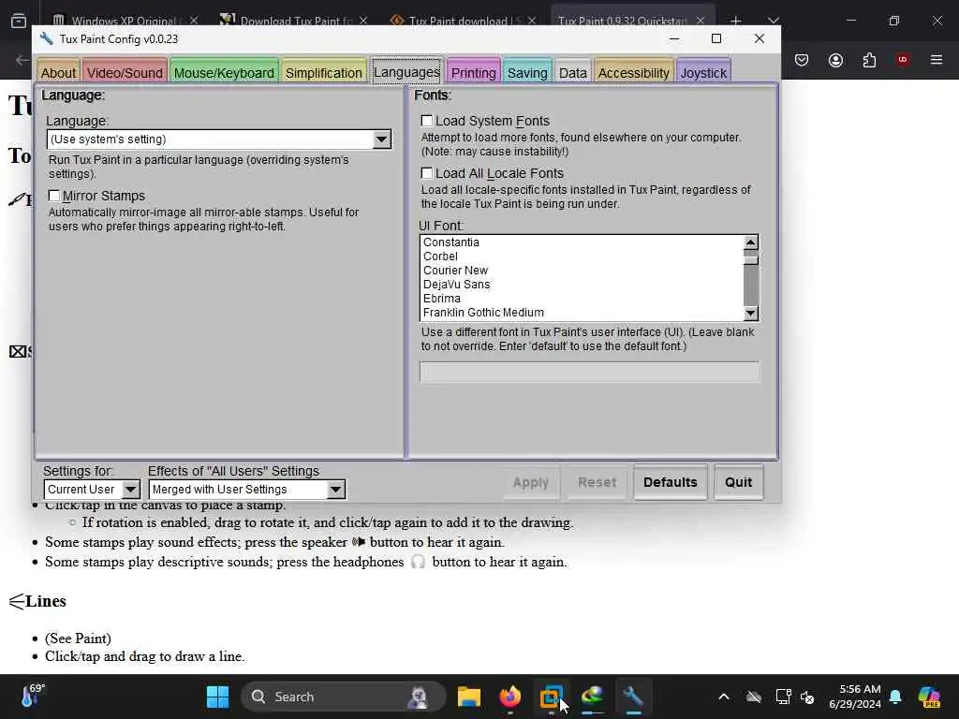Open Tux Paint Config taskbar wrench icon

coord(633,697)
